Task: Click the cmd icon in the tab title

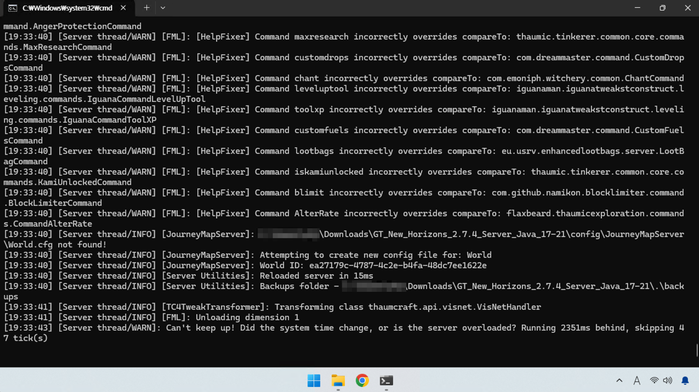Action: click(x=12, y=8)
